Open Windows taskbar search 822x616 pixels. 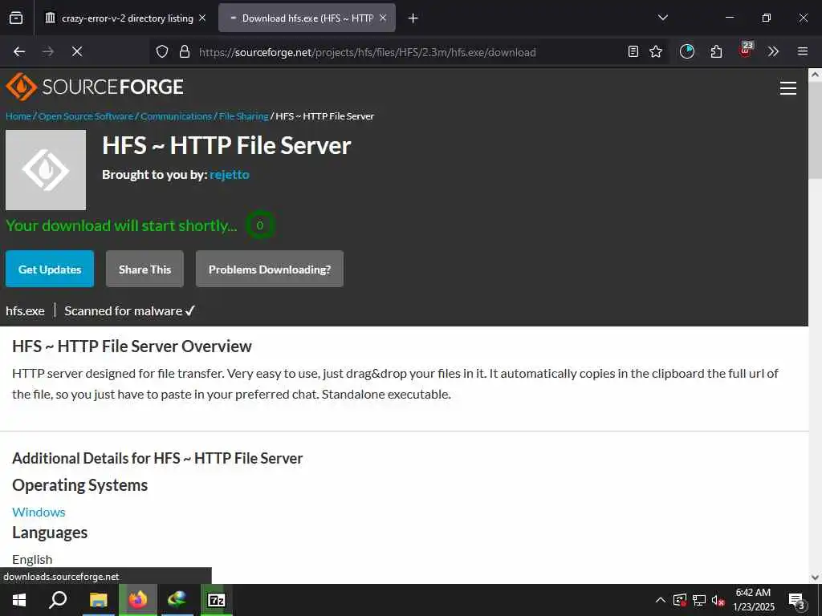pyautogui.click(x=58, y=600)
